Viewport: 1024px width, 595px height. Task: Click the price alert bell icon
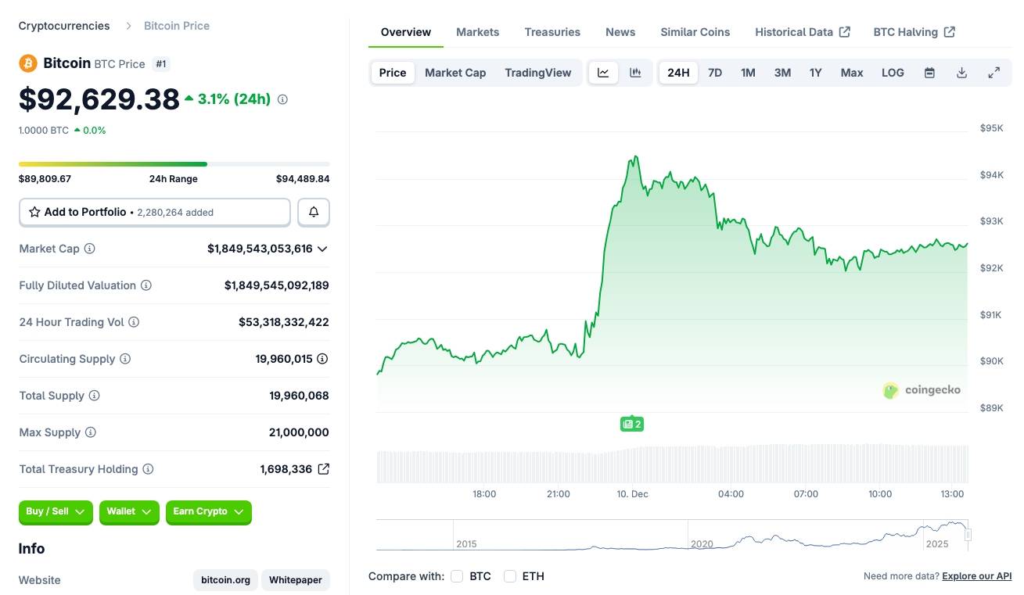314,212
